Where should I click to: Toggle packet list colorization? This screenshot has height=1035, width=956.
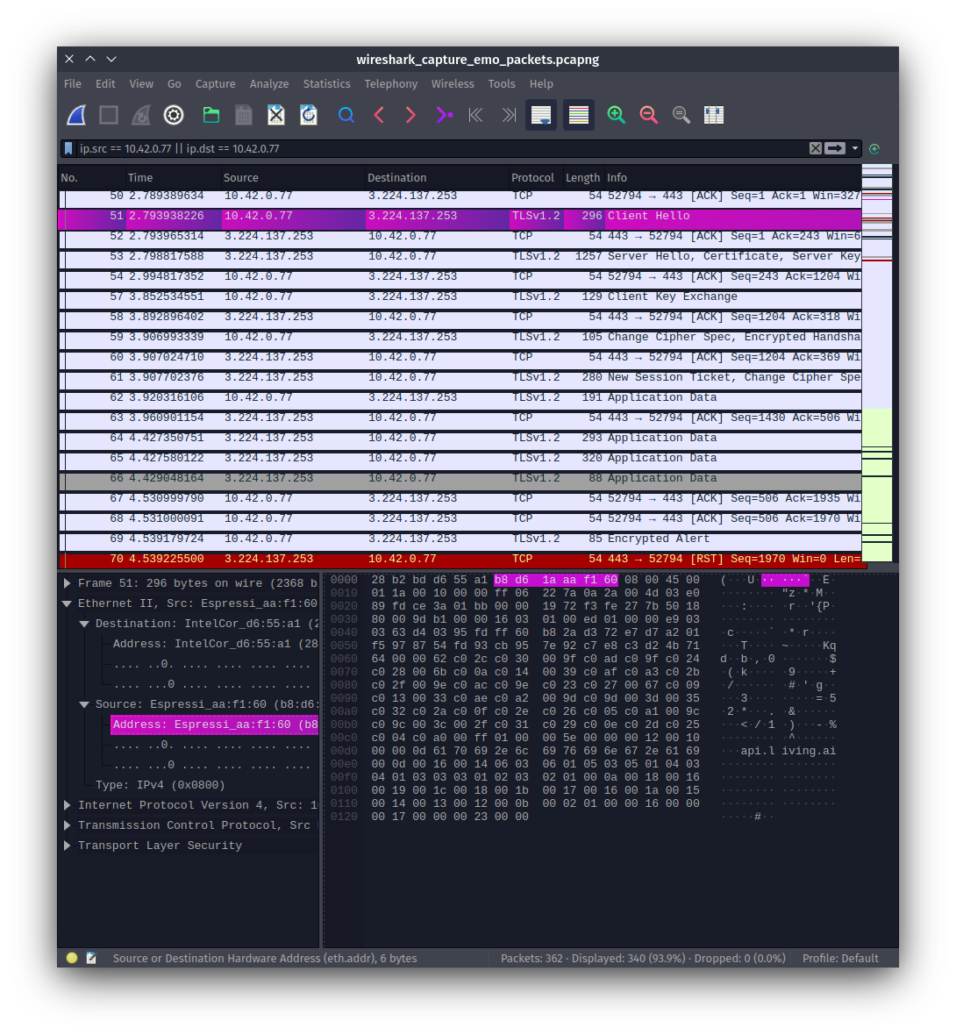(x=578, y=115)
